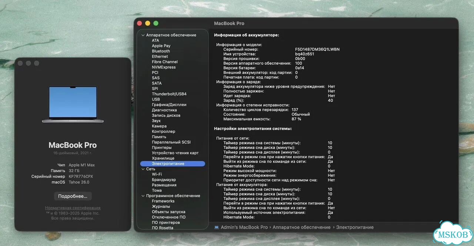
Task: Select Диагностика in the sidebar
Action: (x=164, y=110)
